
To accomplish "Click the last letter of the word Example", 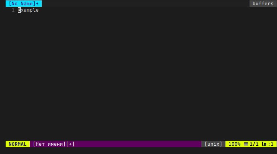I will (x=37, y=10).
